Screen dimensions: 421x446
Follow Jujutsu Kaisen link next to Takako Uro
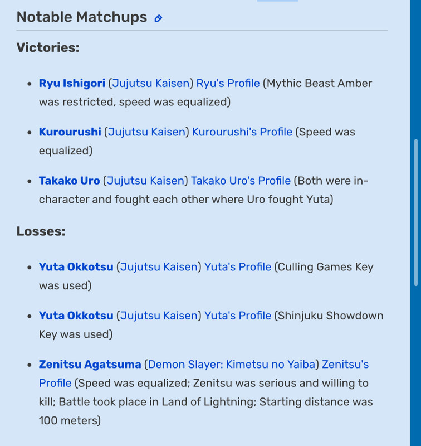[145, 181]
